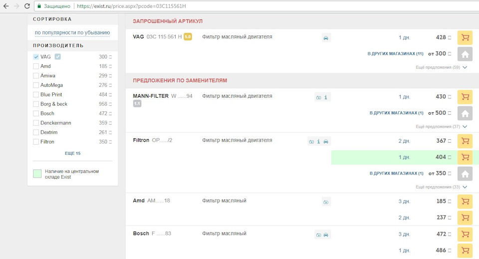The width and height of the screenshot is (479, 259).
Task: Click home icon for MANN-FILTER other stores
Action: (x=465, y=113)
